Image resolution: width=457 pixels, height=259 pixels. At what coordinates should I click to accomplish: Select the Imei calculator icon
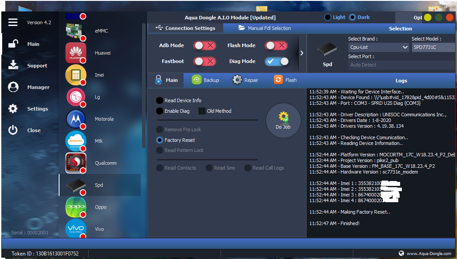click(x=76, y=75)
